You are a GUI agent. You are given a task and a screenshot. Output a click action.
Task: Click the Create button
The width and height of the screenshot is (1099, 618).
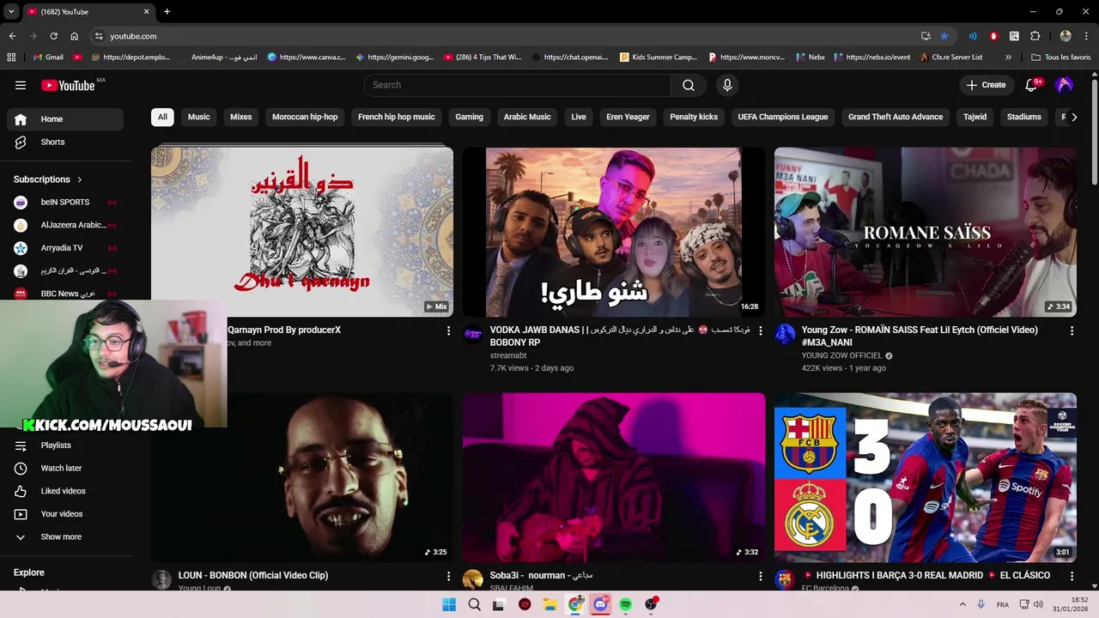[x=986, y=85]
